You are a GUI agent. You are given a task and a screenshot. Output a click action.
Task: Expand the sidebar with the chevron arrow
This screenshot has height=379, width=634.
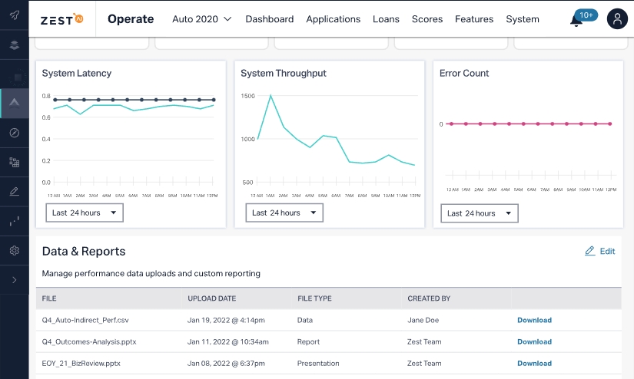pyautogui.click(x=14, y=280)
